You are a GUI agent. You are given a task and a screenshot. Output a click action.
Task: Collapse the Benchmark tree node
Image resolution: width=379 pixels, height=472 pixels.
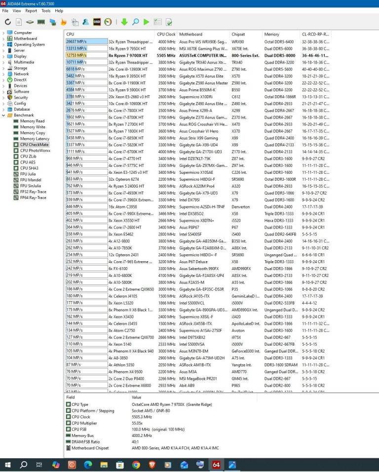coord(4,115)
